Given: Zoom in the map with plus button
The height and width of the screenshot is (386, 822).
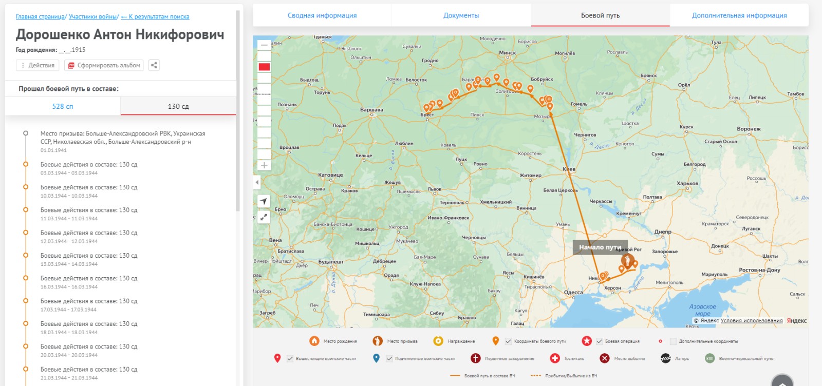Looking at the screenshot, I should tap(264, 165).
